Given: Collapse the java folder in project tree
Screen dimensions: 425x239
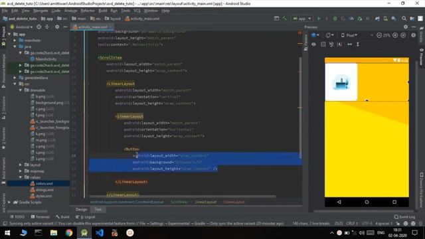Looking at the screenshot, I should click(x=15, y=46).
